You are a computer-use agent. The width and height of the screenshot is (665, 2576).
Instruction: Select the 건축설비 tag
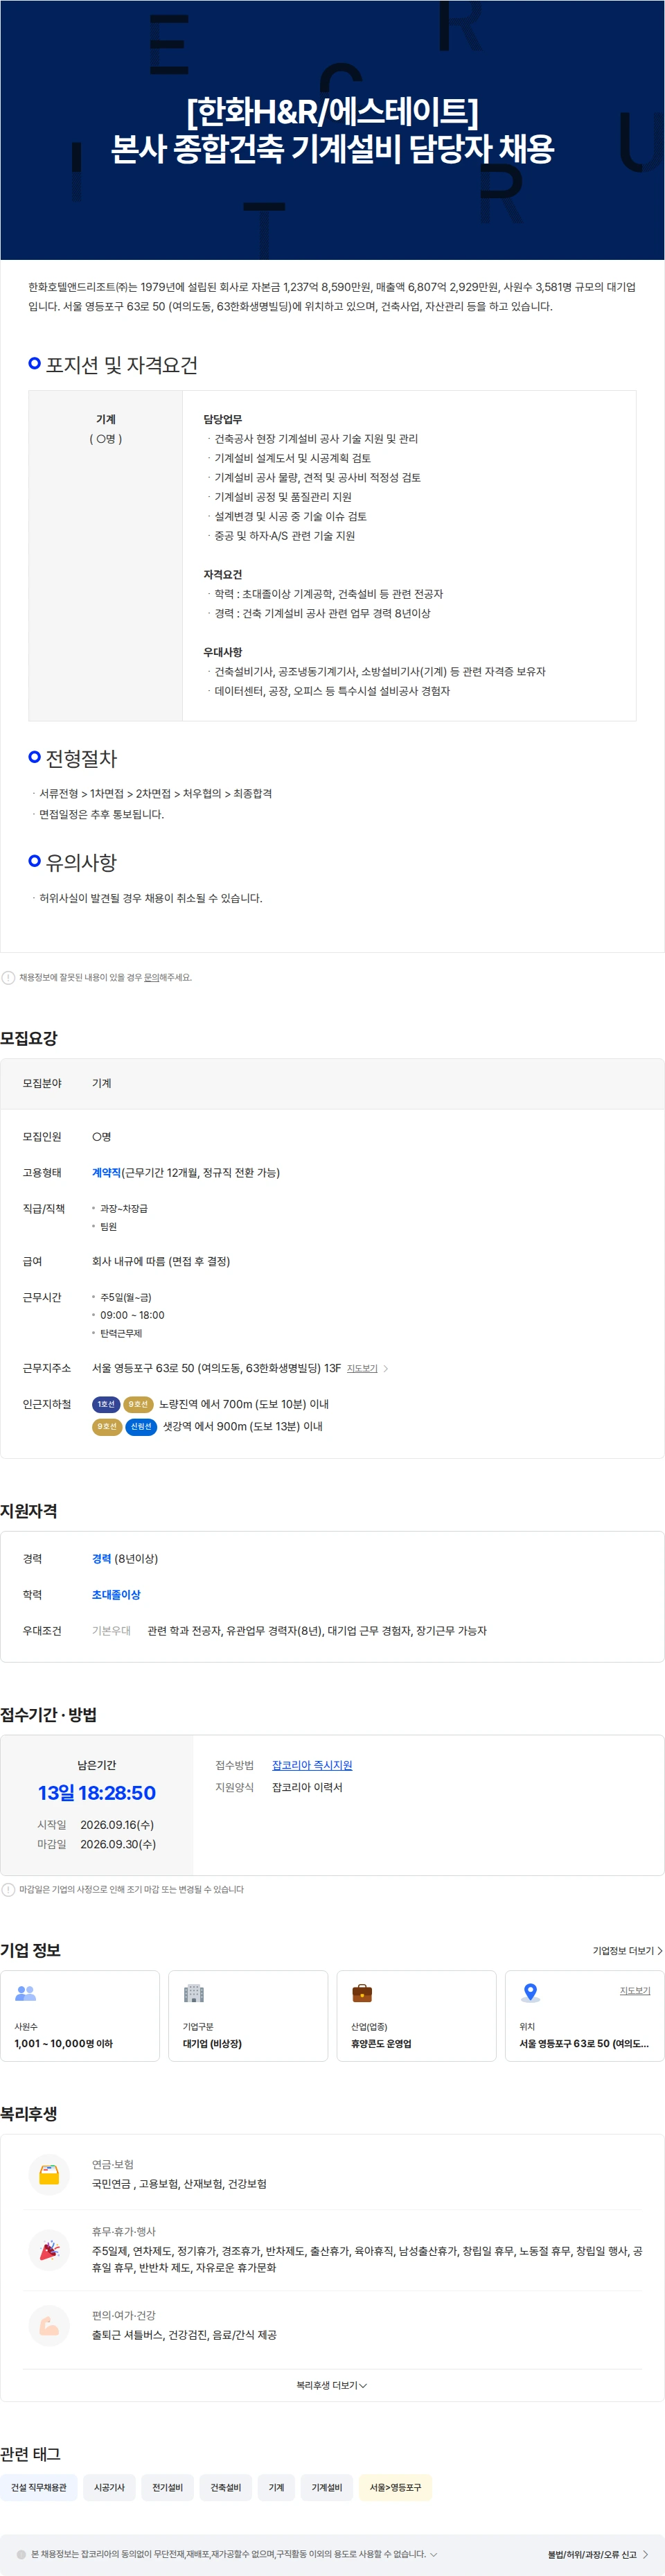226,2487
